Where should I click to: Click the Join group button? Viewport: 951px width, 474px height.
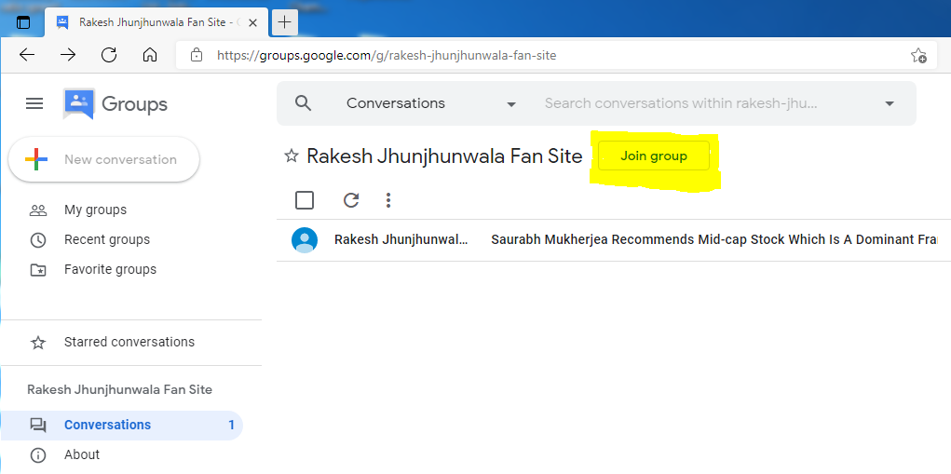[654, 156]
